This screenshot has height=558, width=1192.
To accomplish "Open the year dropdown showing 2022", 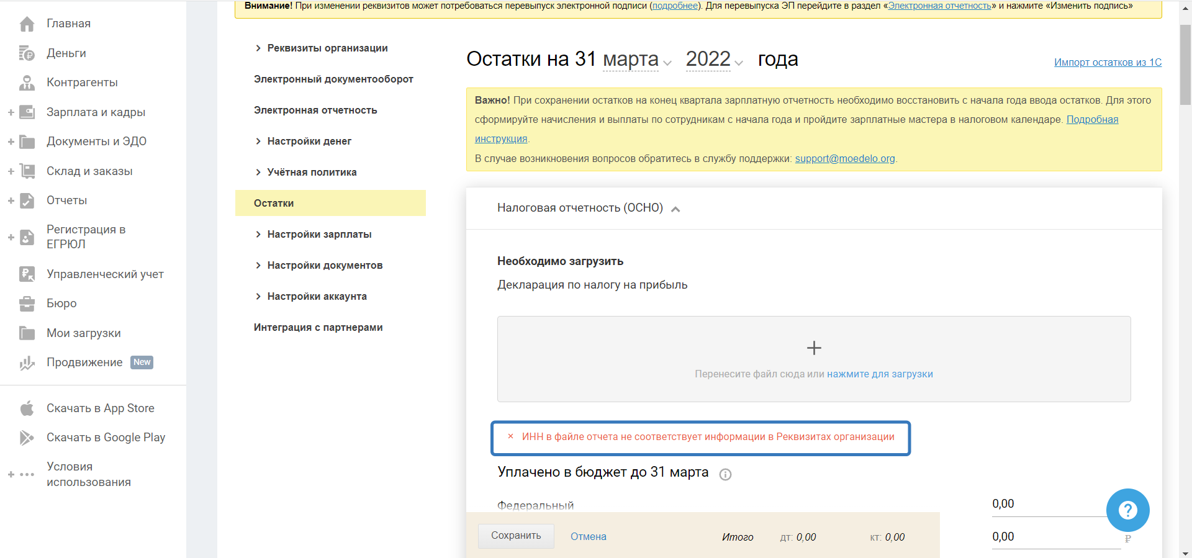I will point(714,60).
